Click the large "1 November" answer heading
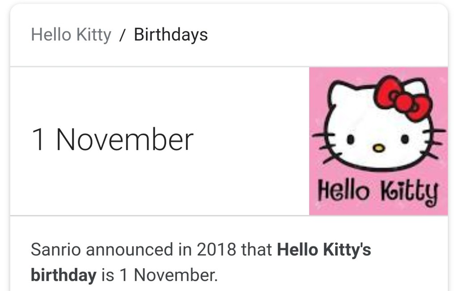Viewport: 458px width, 291px height. point(112,140)
